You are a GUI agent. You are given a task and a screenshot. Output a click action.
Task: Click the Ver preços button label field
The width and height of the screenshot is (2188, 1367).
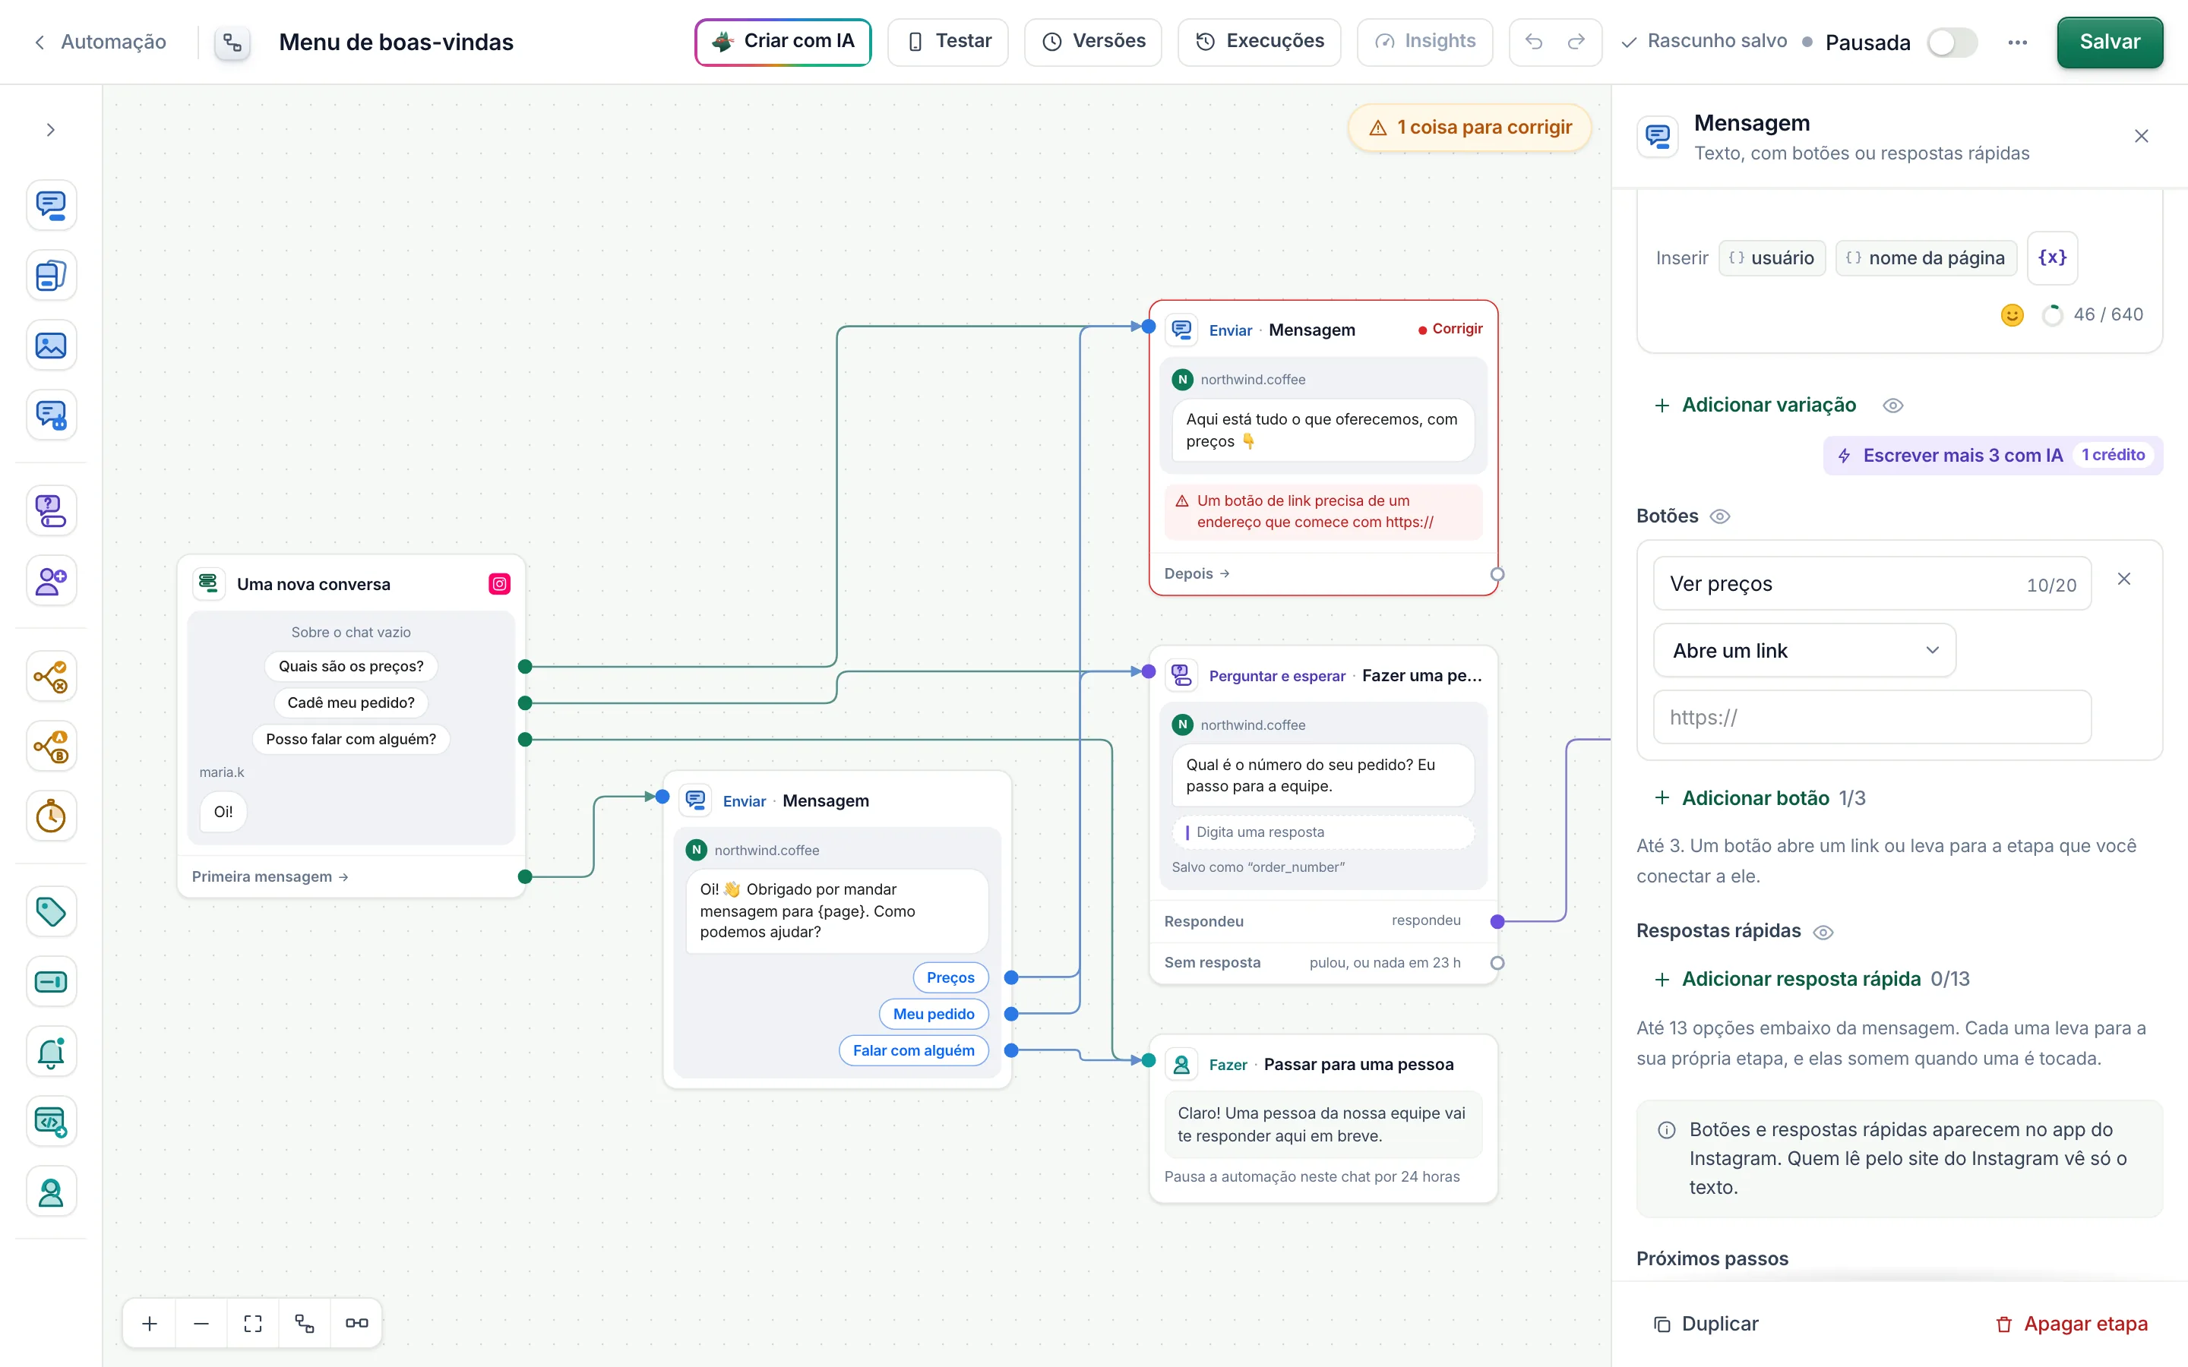[1871, 584]
